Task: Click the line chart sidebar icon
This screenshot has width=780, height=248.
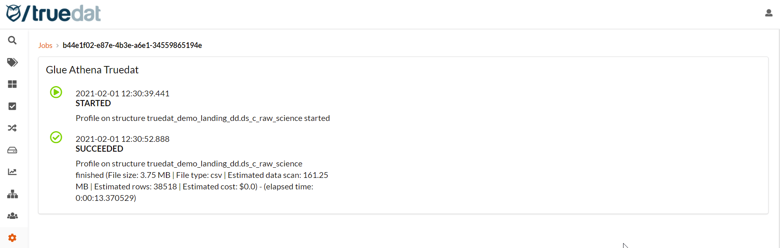Action: [x=12, y=172]
